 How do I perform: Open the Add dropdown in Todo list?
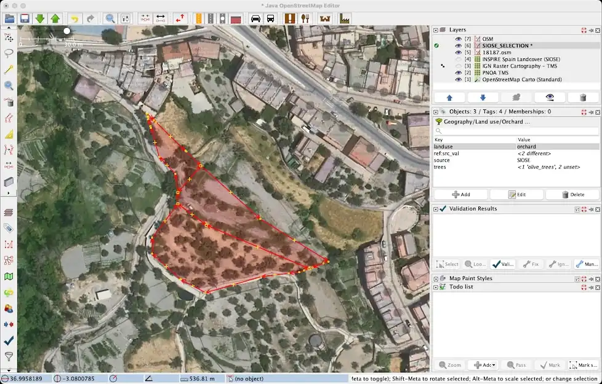483,366
